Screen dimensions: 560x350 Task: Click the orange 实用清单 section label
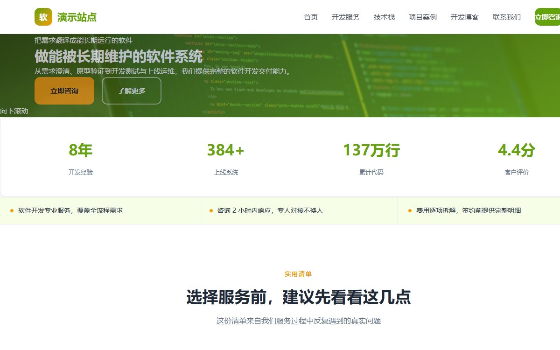[x=298, y=274]
